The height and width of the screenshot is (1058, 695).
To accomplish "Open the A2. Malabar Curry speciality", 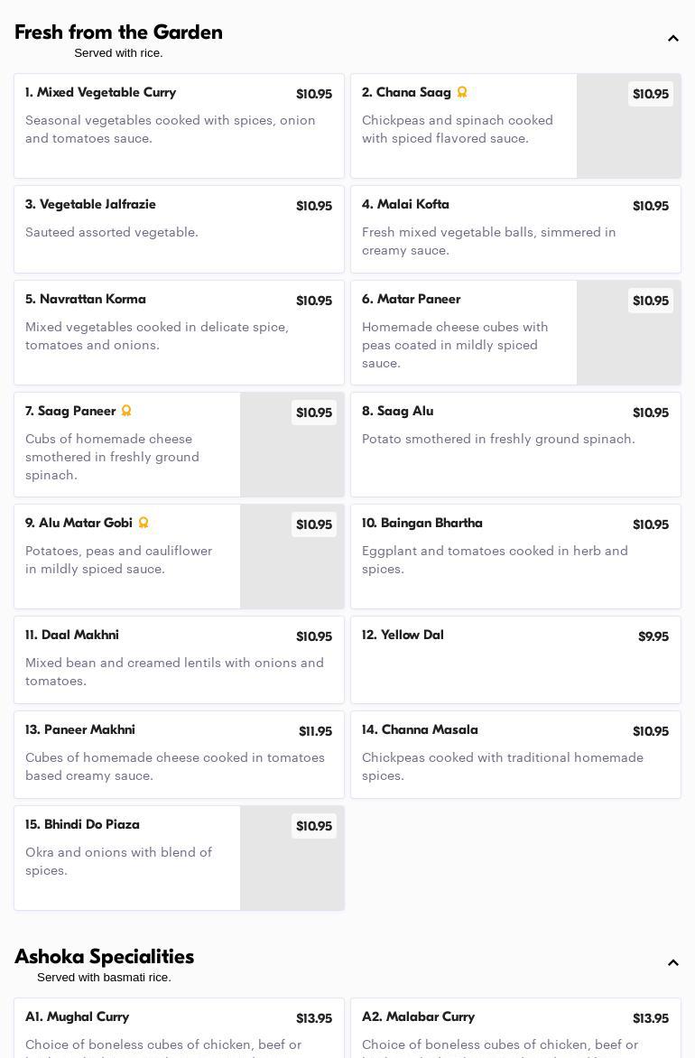I will (515, 1029).
